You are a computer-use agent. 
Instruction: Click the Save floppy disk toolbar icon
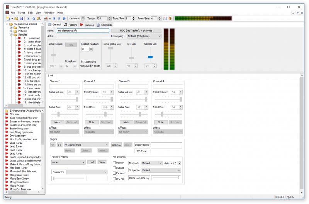tap(22, 19)
